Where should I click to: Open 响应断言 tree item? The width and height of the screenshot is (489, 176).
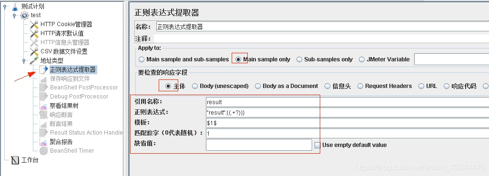(x=61, y=115)
